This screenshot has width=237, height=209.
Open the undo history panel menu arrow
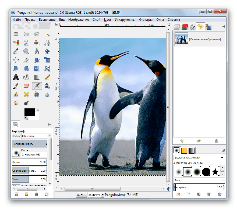point(223,26)
